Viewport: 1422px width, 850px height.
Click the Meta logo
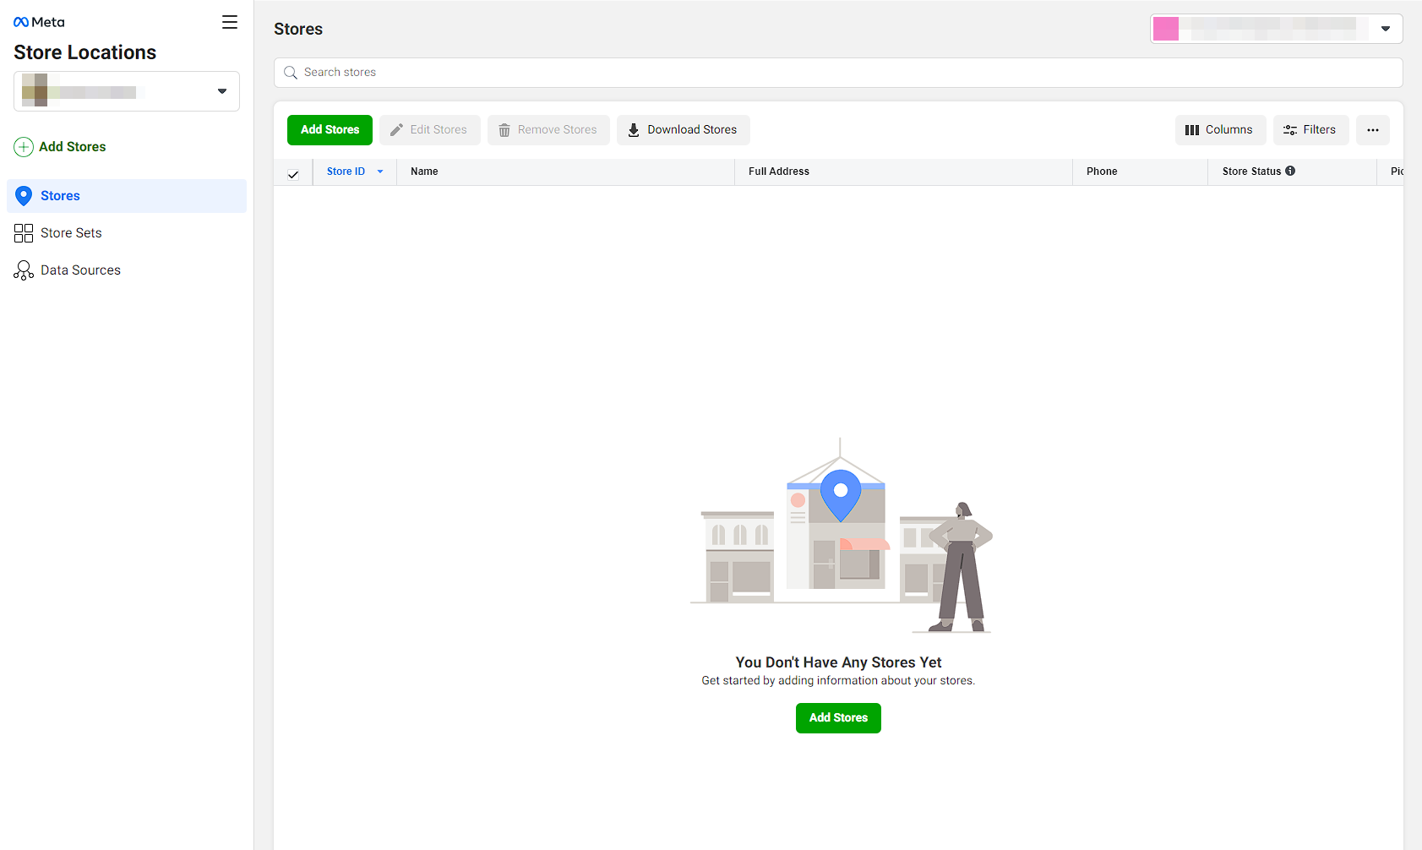38,21
